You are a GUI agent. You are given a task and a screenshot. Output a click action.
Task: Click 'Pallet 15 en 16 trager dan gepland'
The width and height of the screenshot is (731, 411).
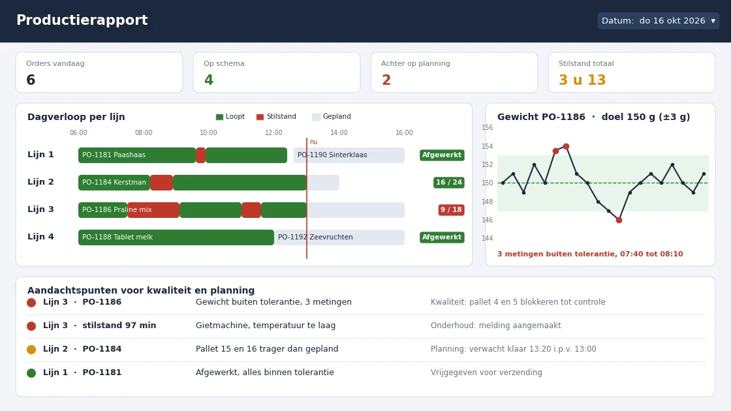coord(267,349)
